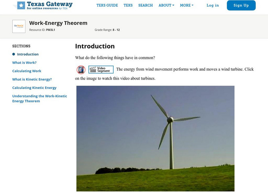Open the TEKS GUIDE menu item
This screenshot has height=193, width=268.
tap(107, 5)
